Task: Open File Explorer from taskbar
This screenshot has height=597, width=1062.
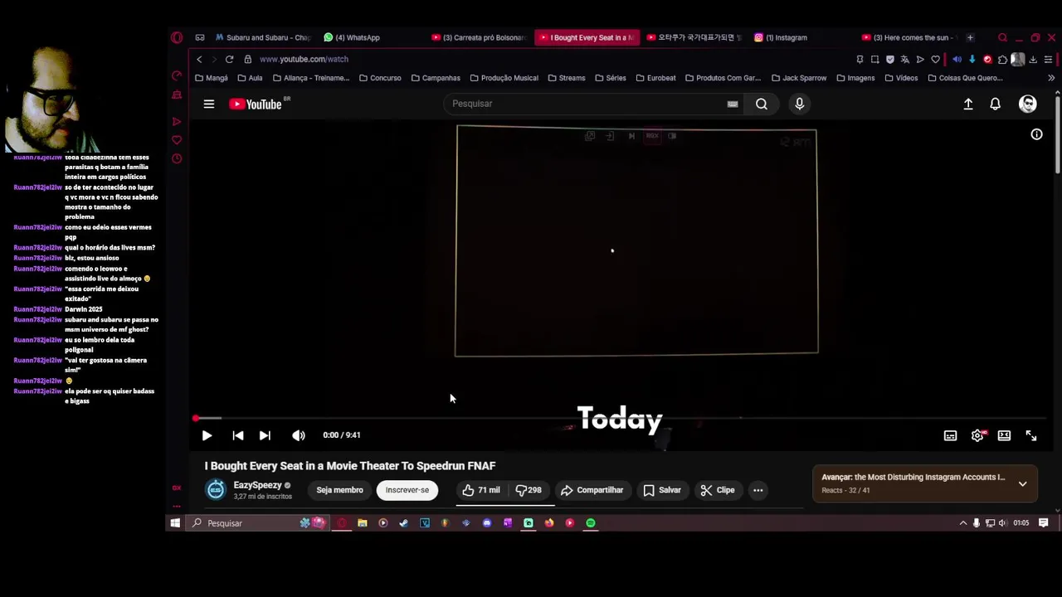Action: tap(363, 523)
